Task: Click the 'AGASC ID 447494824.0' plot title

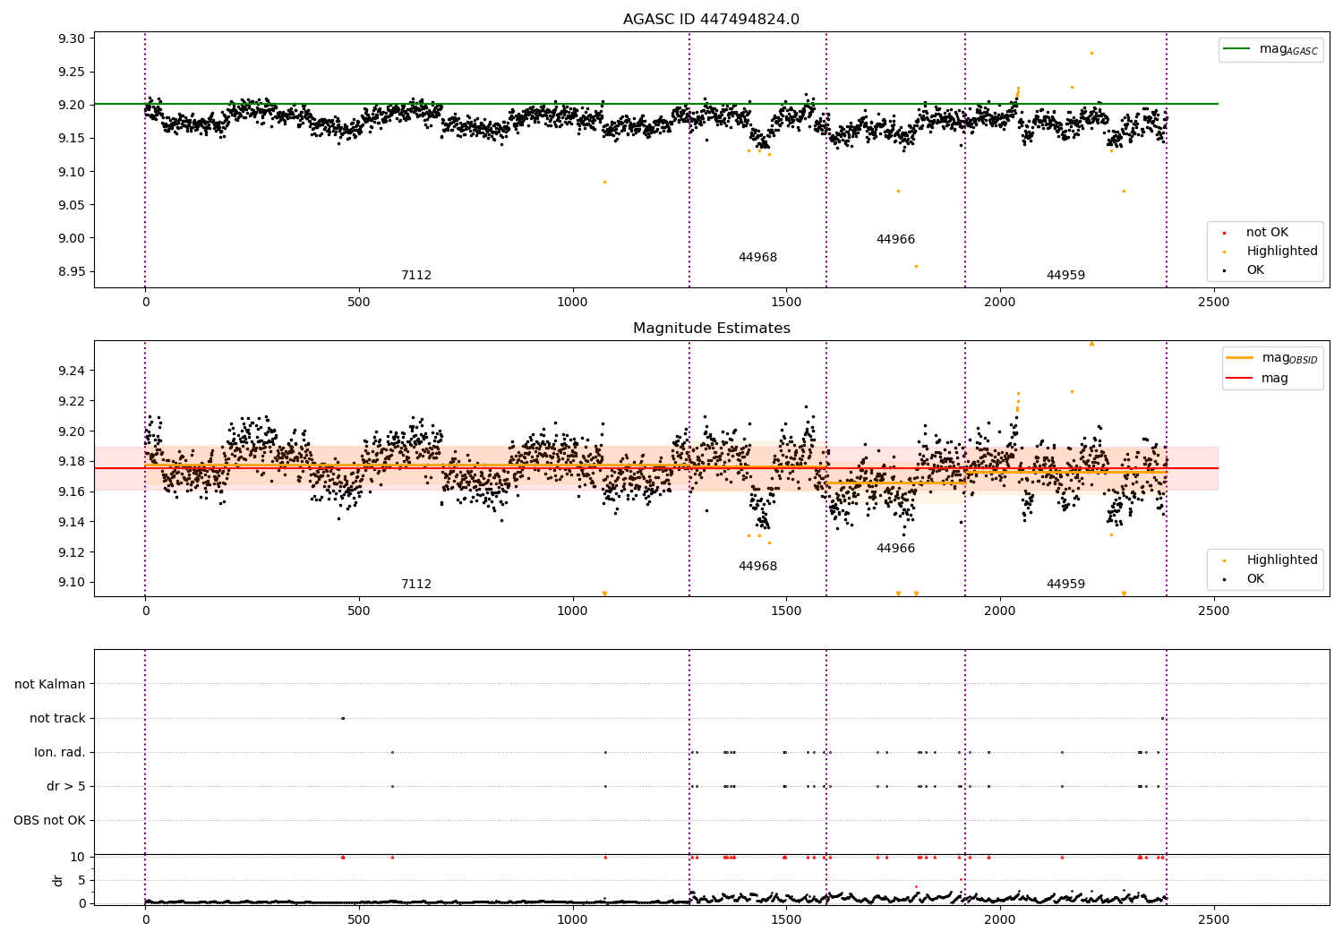Action: pos(711,20)
